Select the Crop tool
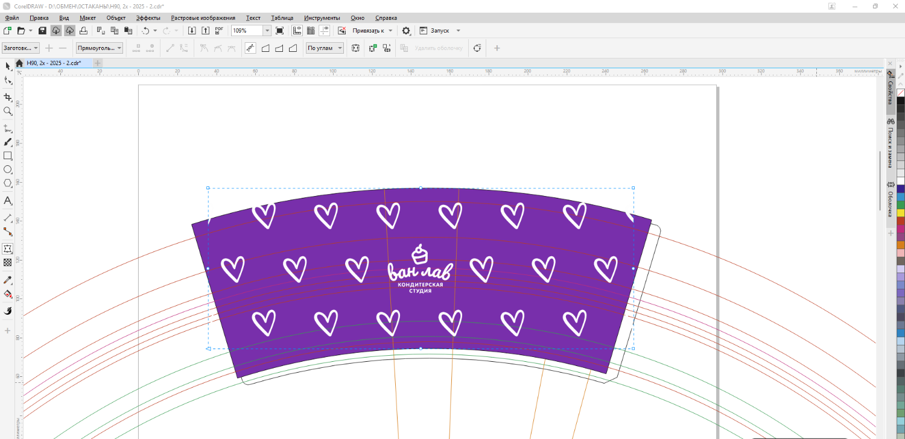This screenshot has height=439, width=905. pyautogui.click(x=8, y=97)
